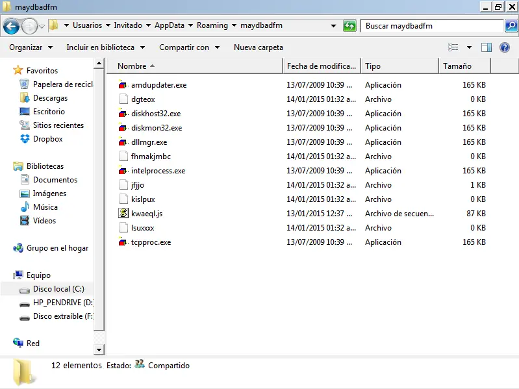Click the folder icon in address bar
The image size is (519, 389).
tap(54, 25)
